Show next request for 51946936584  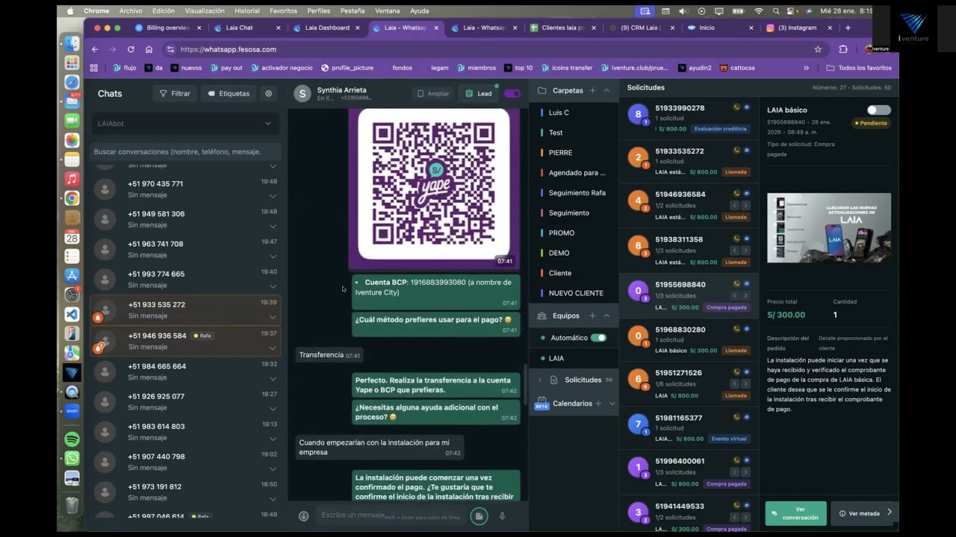point(745,205)
